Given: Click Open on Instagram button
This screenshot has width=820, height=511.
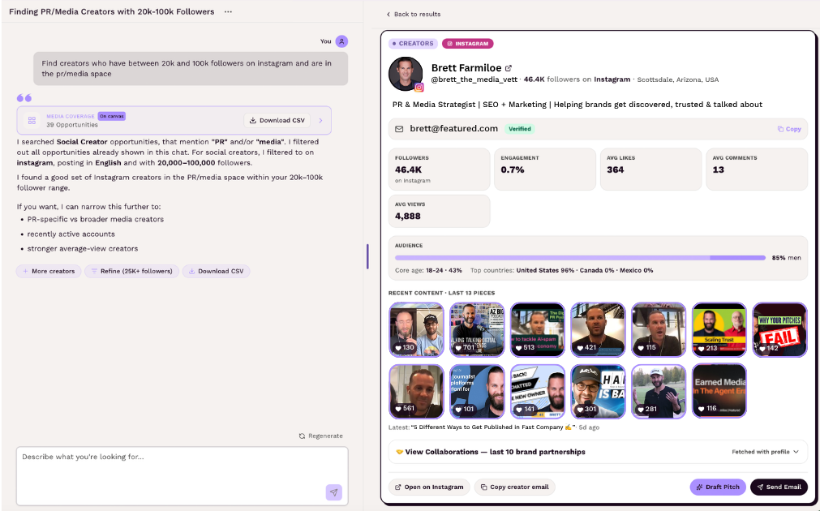Looking at the screenshot, I should 429,487.
